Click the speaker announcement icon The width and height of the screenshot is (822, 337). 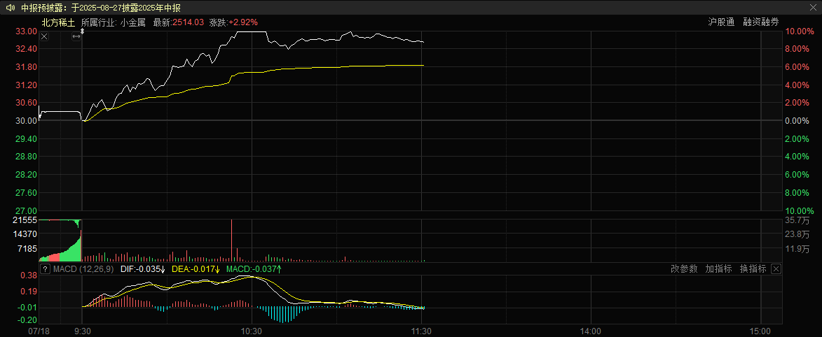pos(10,8)
